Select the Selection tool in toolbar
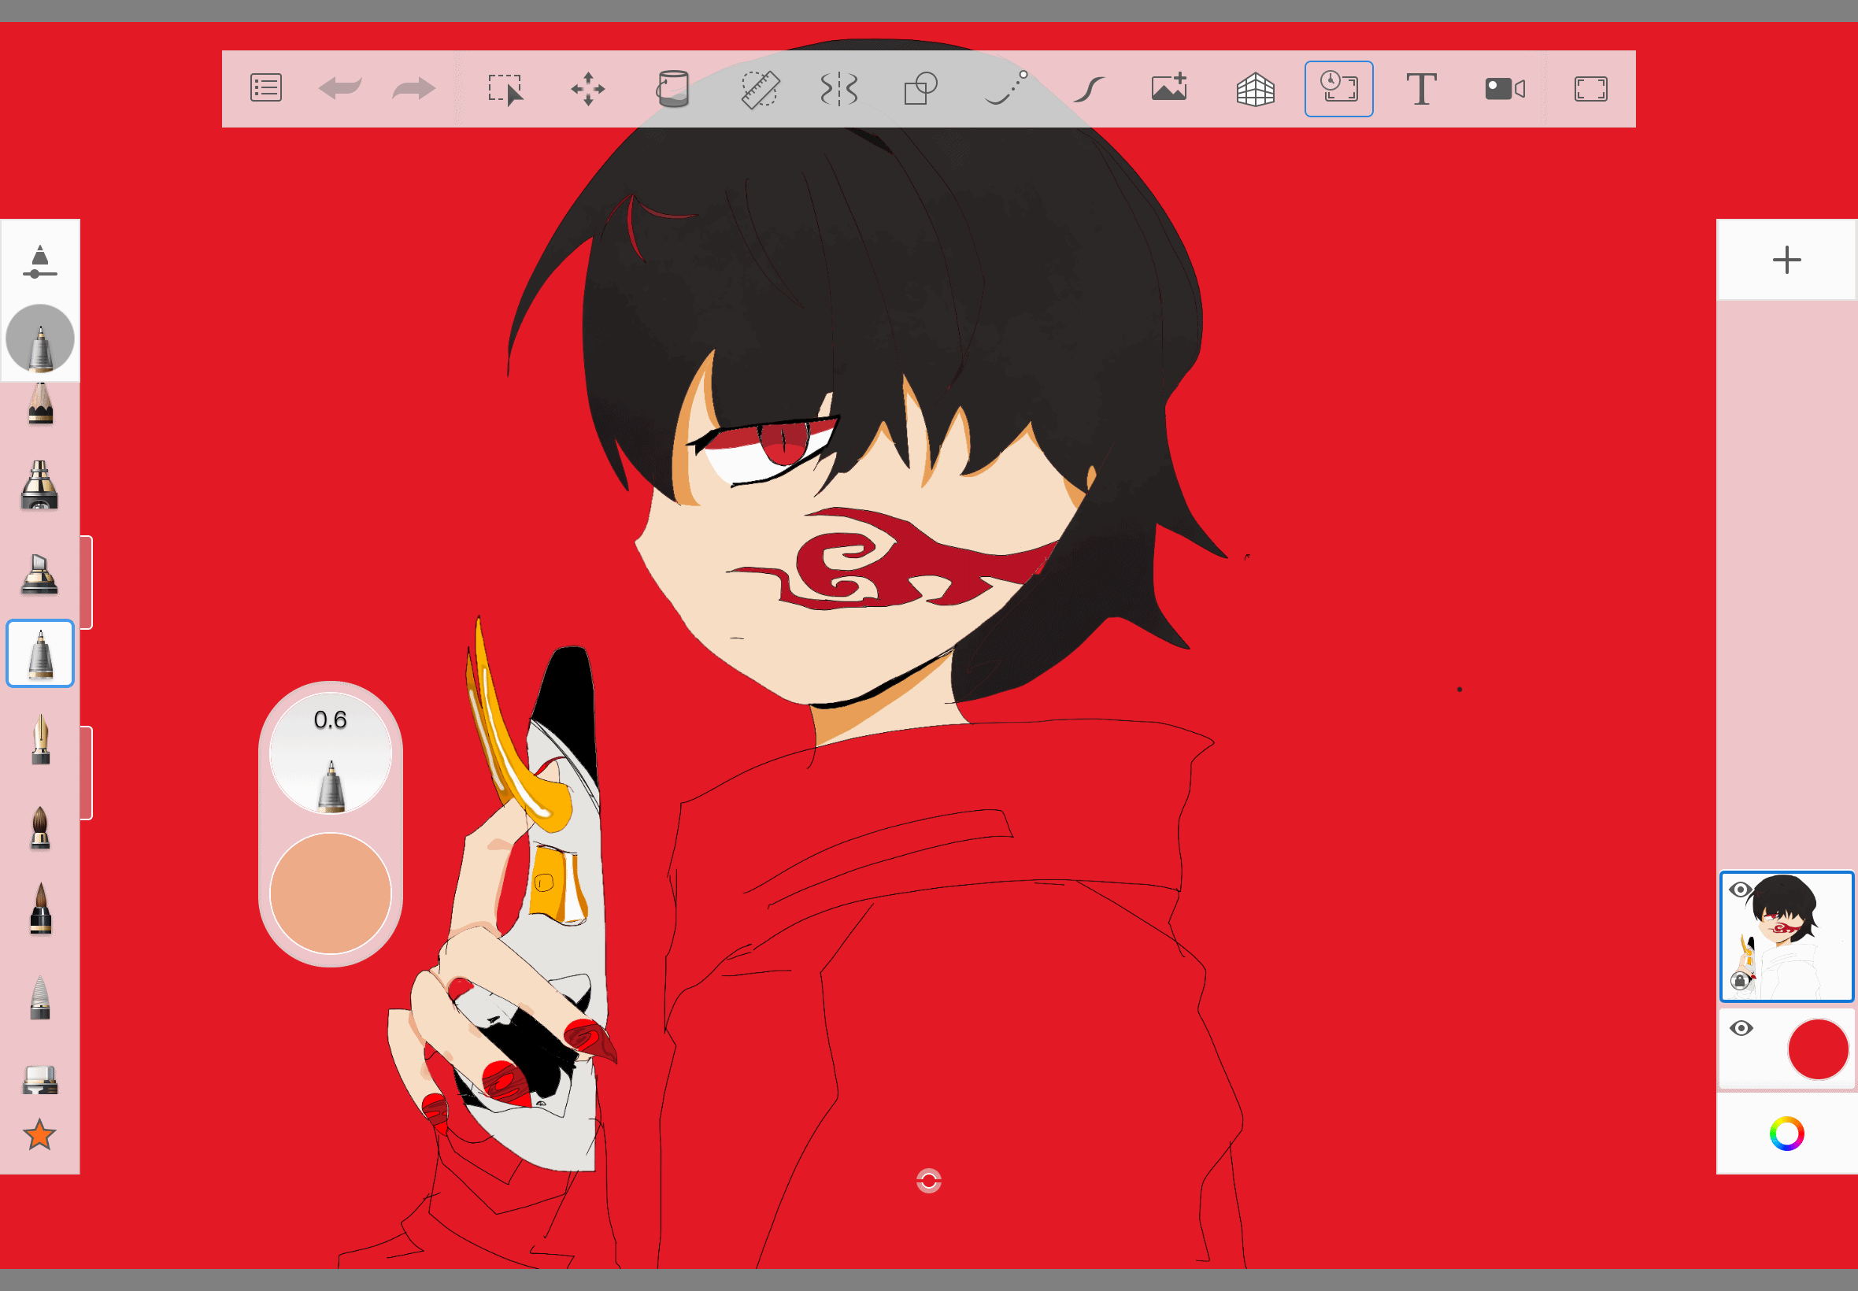This screenshot has height=1291, width=1858. point(505,89)
